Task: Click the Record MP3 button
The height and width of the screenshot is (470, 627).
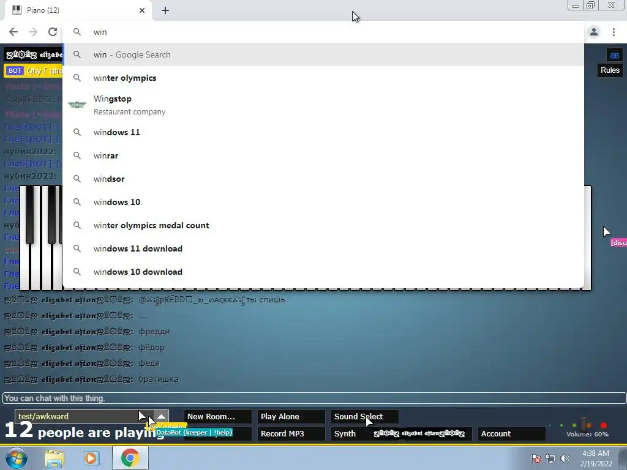Action: coord(291,434)
